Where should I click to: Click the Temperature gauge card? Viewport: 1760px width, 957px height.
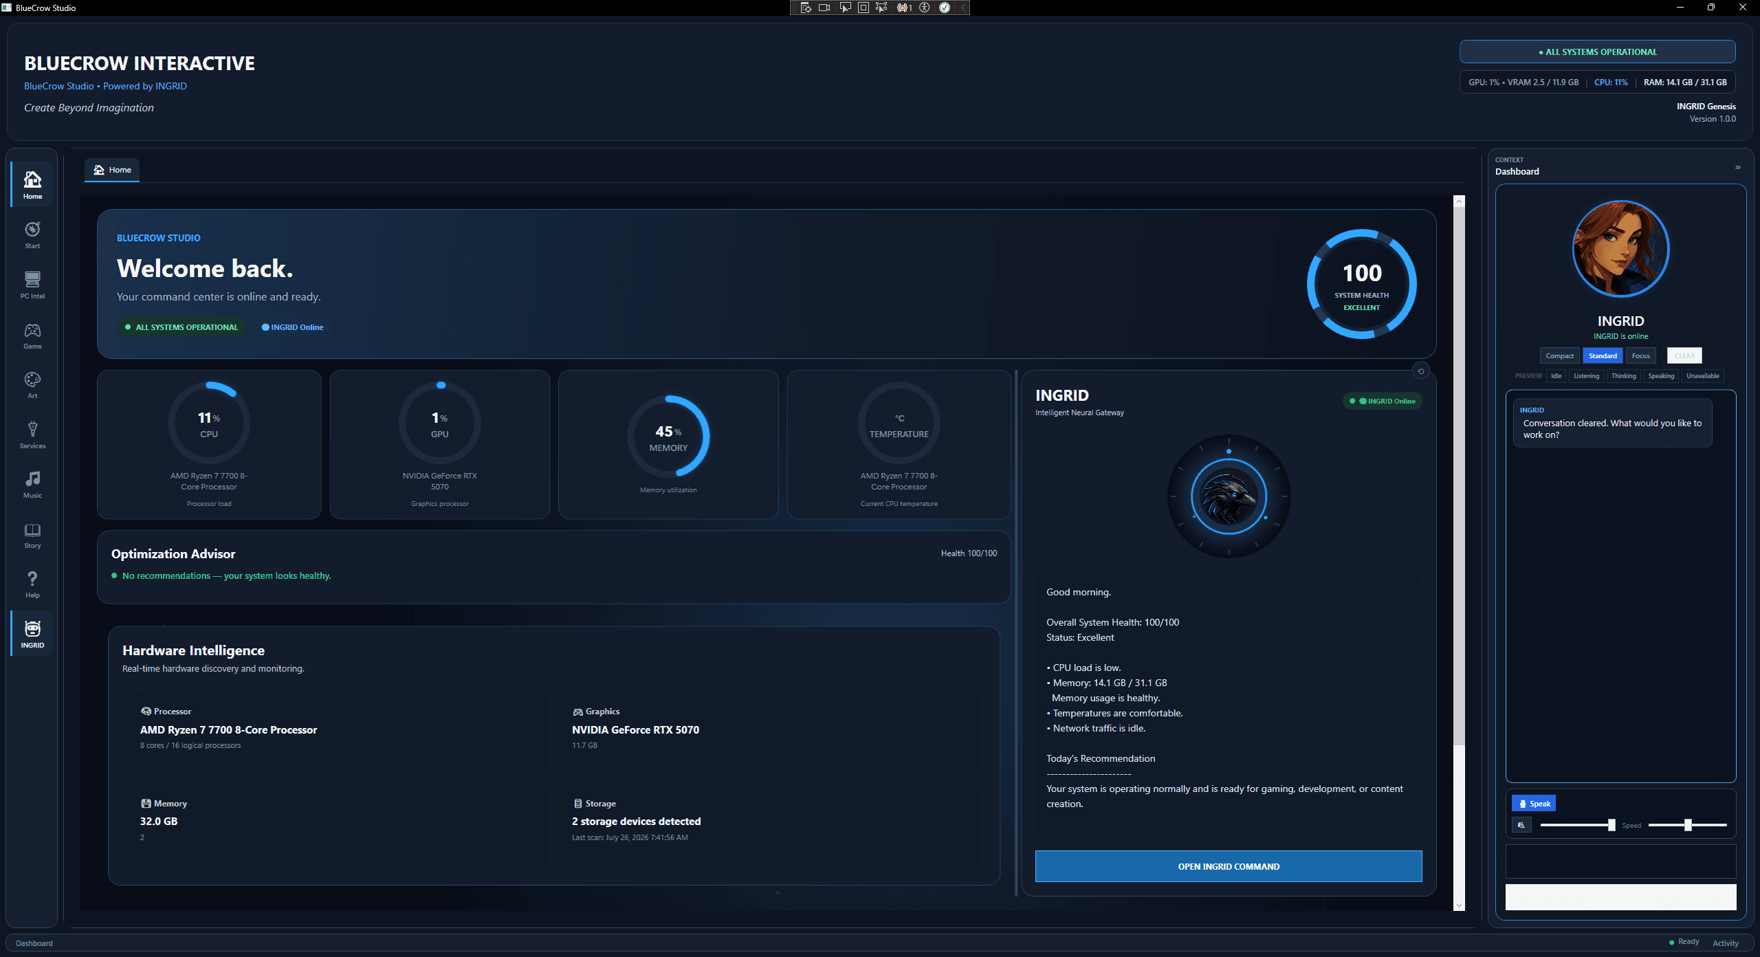point(899,445)
